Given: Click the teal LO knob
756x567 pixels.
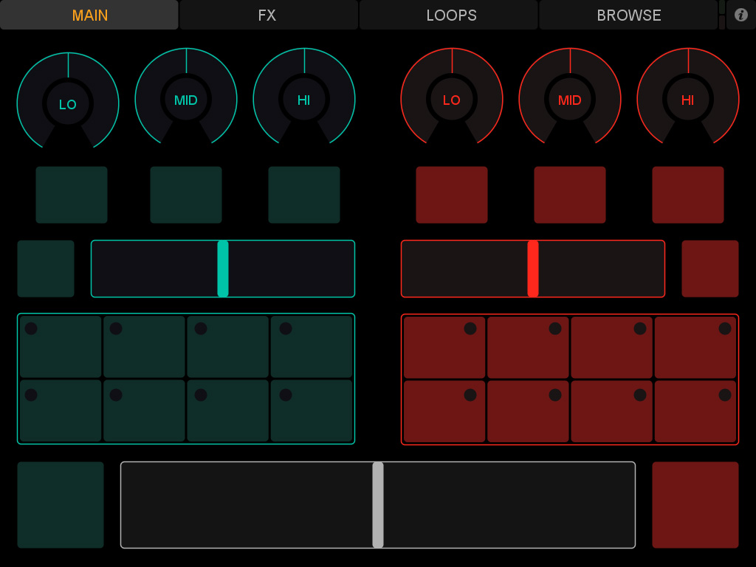Looking at the screenshot, I should [x=68, y=104].
